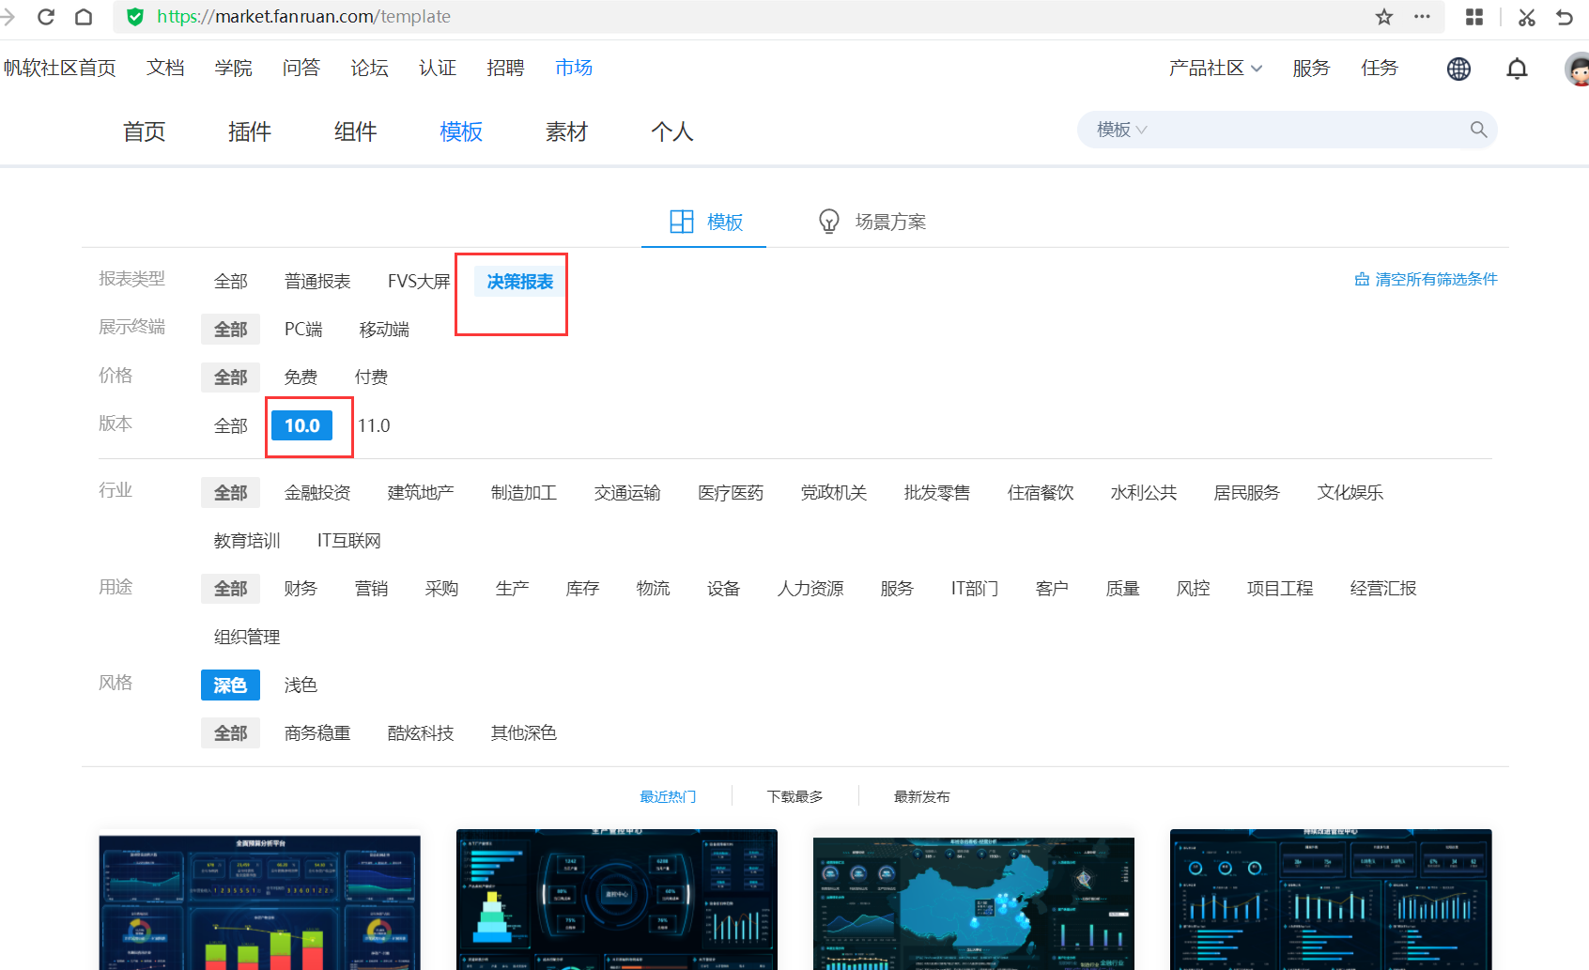The image size is (1589, 970).
Task: Open the China map dashboard thumbnail
Action: (974, 901)
